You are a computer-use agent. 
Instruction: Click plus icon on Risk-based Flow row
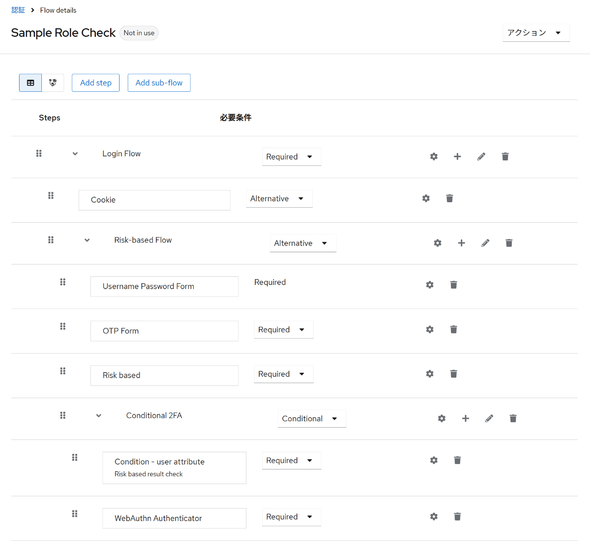click(x=461, y=243)
